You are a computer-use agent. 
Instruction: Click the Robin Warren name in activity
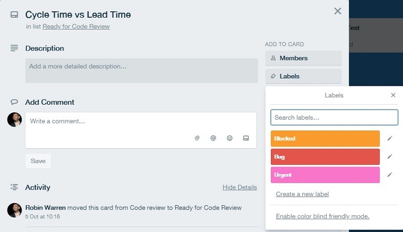pyautogui.click(x=46, y=208)
